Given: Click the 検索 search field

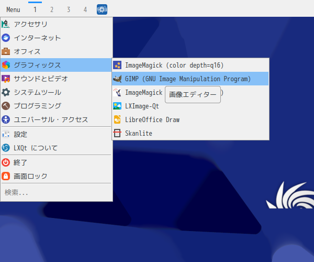Looking at the screenshot, I should 56,193.
